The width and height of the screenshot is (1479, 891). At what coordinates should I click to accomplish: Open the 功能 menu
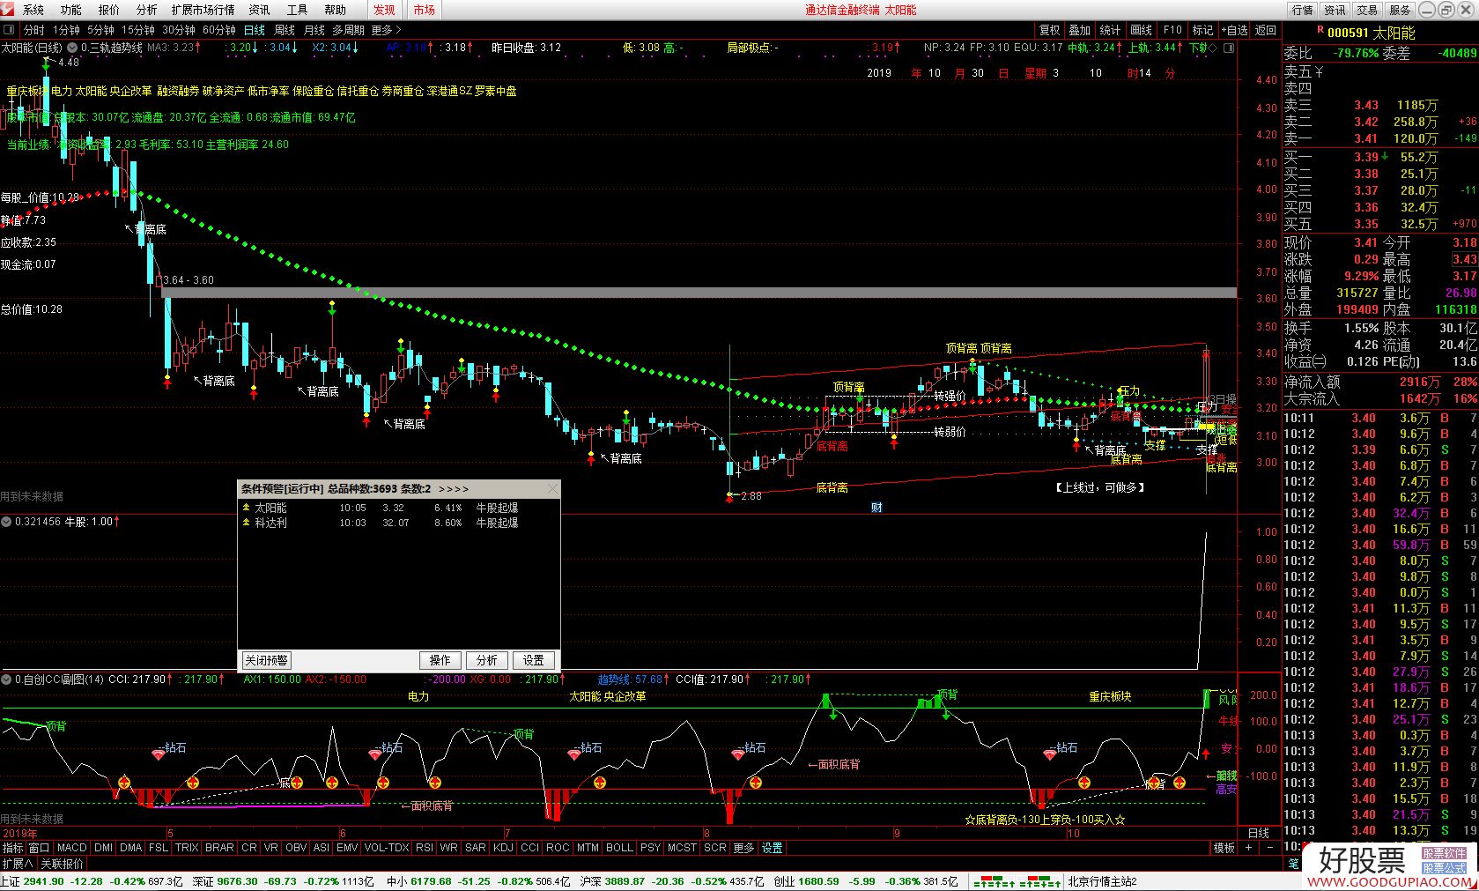71,10
